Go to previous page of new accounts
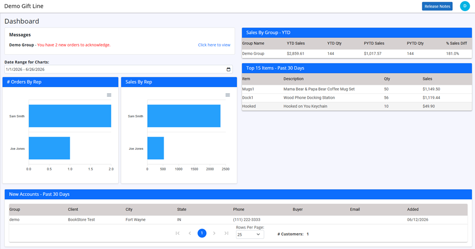Screen dimensions: 475x249 tap(190, 233)
